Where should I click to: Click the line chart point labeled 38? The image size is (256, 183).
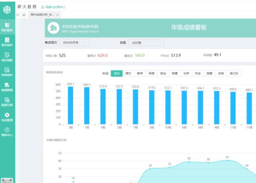click(208, 163)
